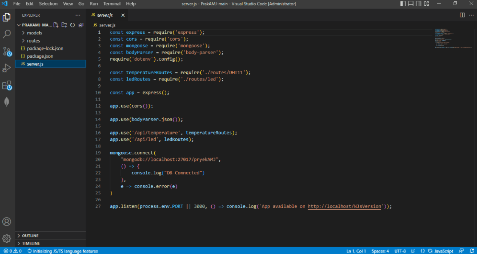This screenshot has height=254, width=477.
Task: Click bodyParser.json() call on line 14
Action: [156, 119]
